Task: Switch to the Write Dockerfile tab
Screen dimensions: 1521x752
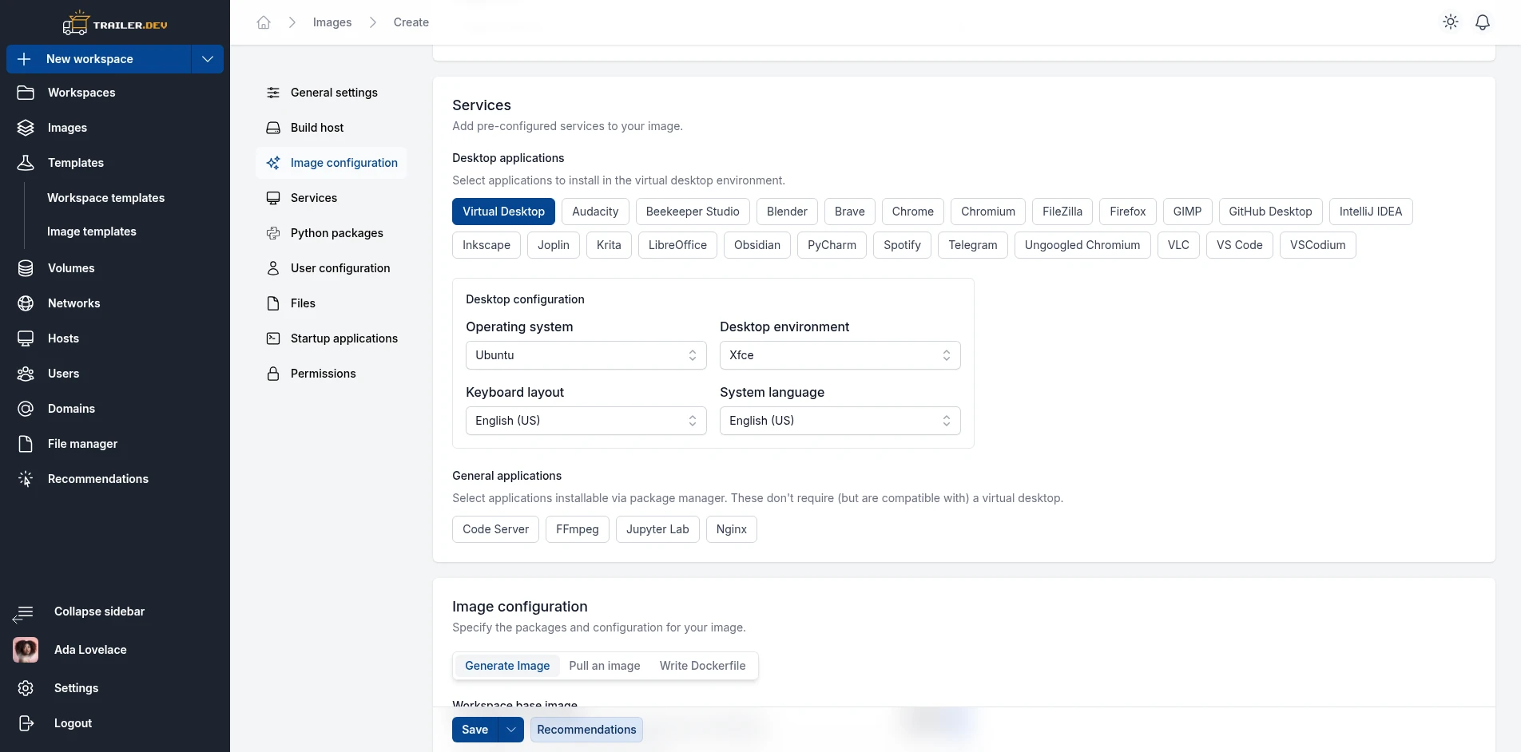Action: tap(702, 666)
